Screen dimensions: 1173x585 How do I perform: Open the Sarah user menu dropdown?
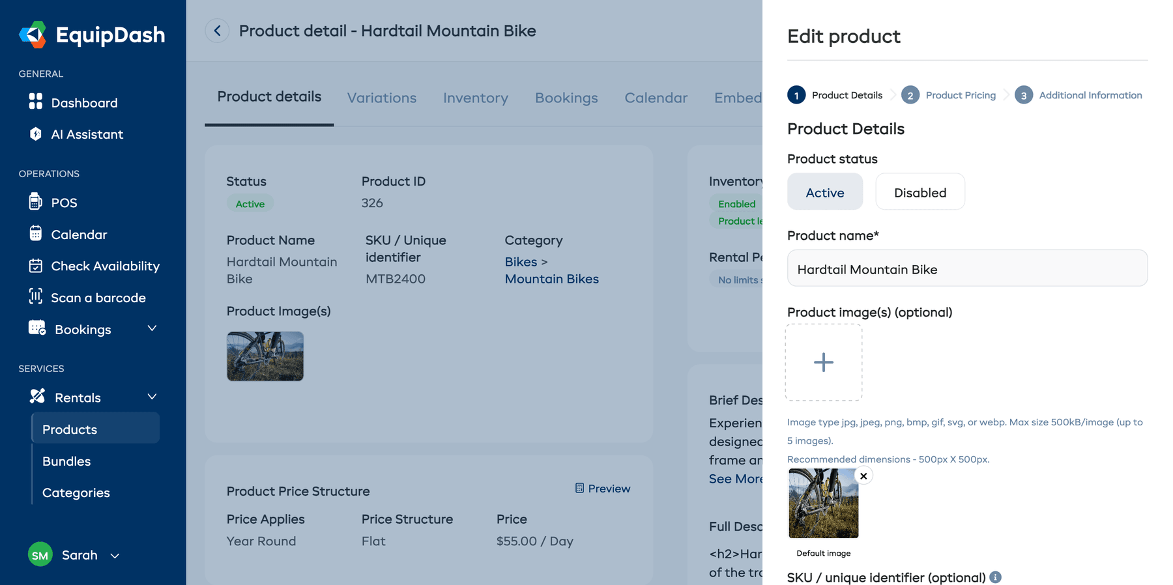pos(115,556)
